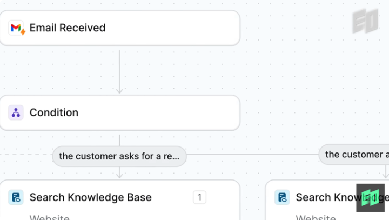Click the "the customer asks for a re..." branch label
The height and width of the screenshot is (220, 389).
[119, 156]
